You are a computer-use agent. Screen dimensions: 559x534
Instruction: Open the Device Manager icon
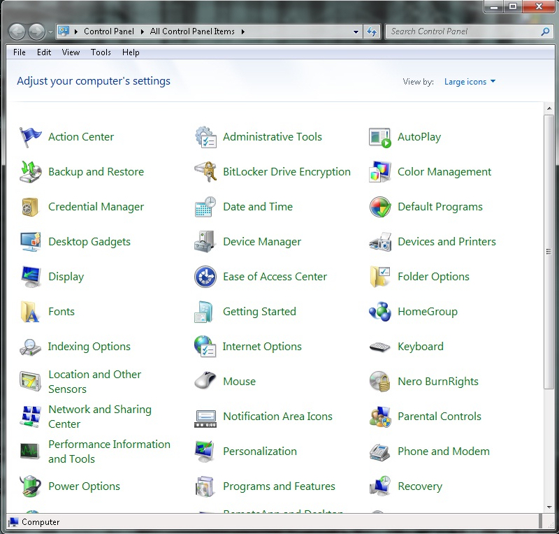pos(205,242)
